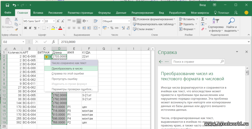This screenshot has width=252, height=129.
Task: Increase decimal places icon
Action: pyautogui.click(x=123, y=28)
